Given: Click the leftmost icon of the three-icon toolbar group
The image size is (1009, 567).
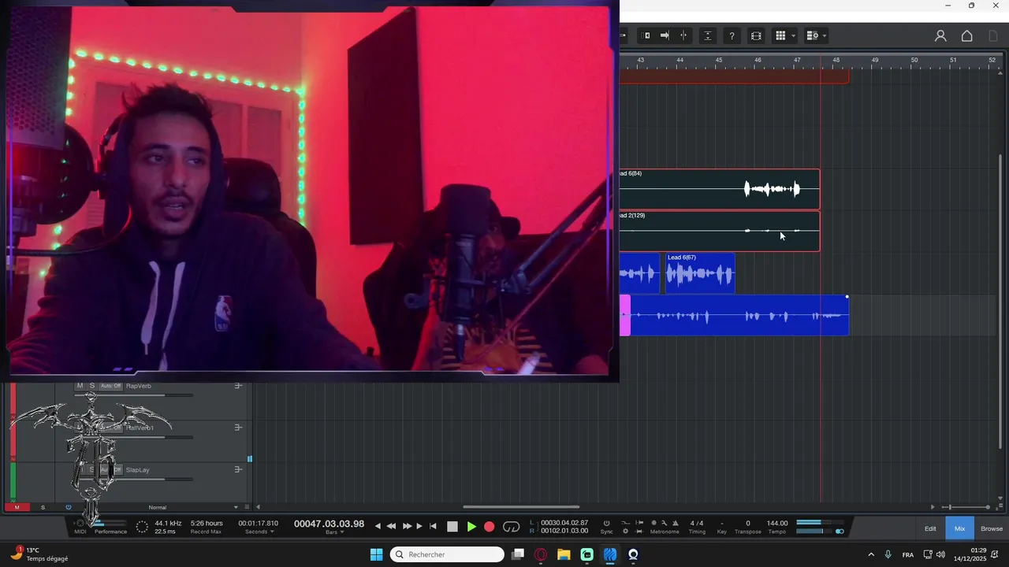Looking at the screenshot, I should click(646, 35).
